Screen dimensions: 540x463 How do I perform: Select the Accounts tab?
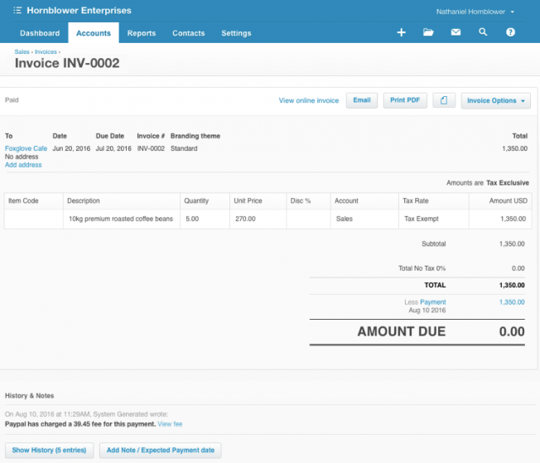click(94, 33)
